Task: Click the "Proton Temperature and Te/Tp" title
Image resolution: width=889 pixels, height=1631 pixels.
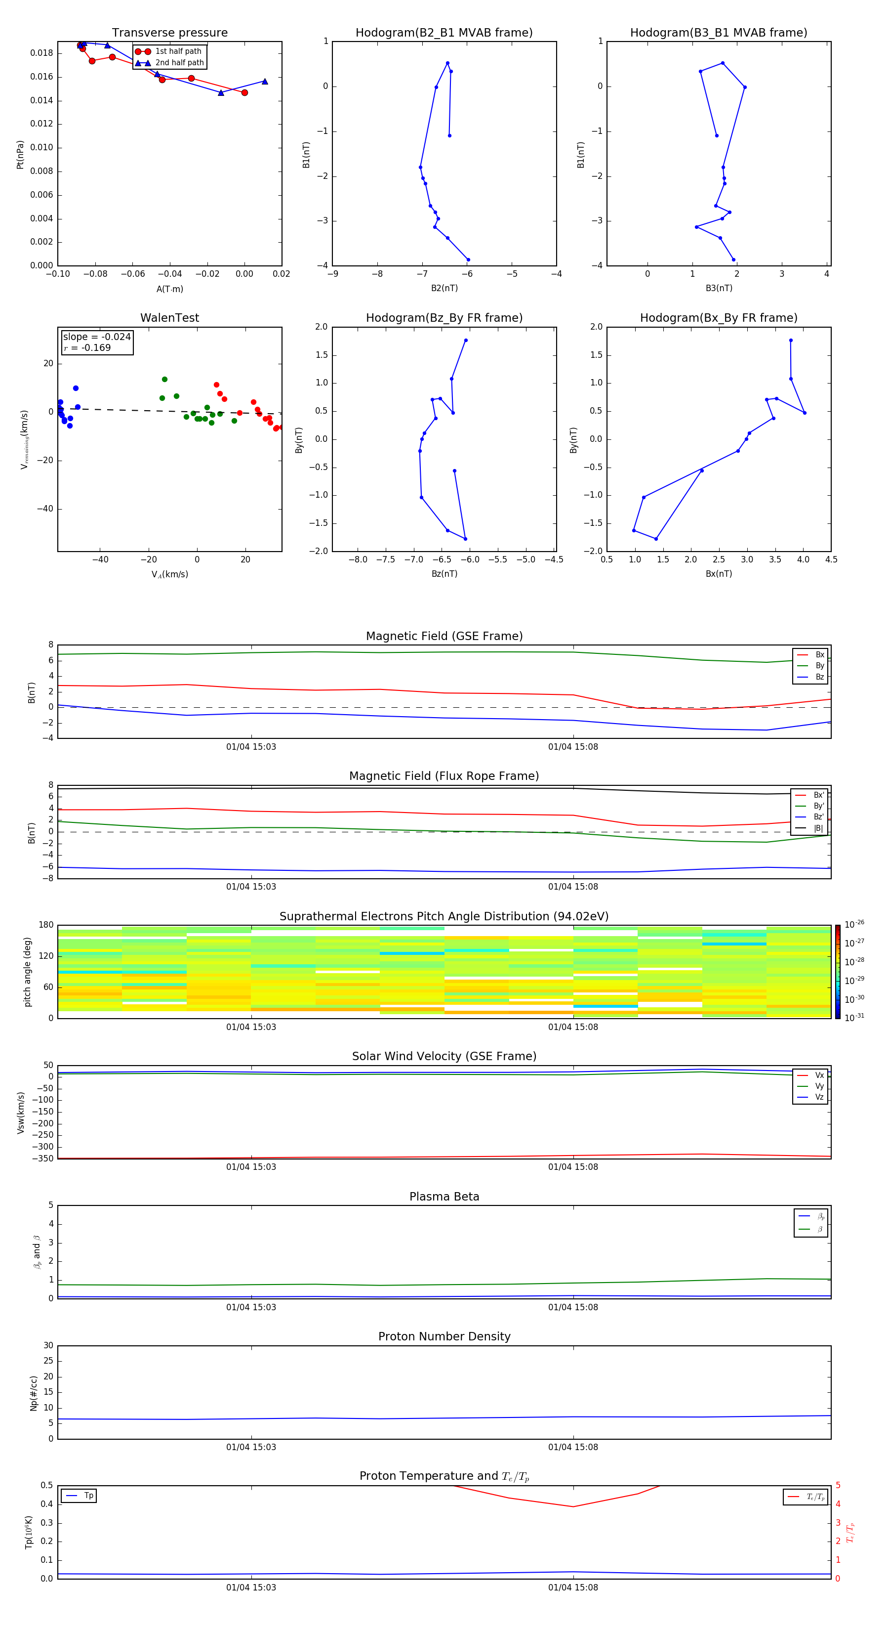Action: click(444, 1476)
